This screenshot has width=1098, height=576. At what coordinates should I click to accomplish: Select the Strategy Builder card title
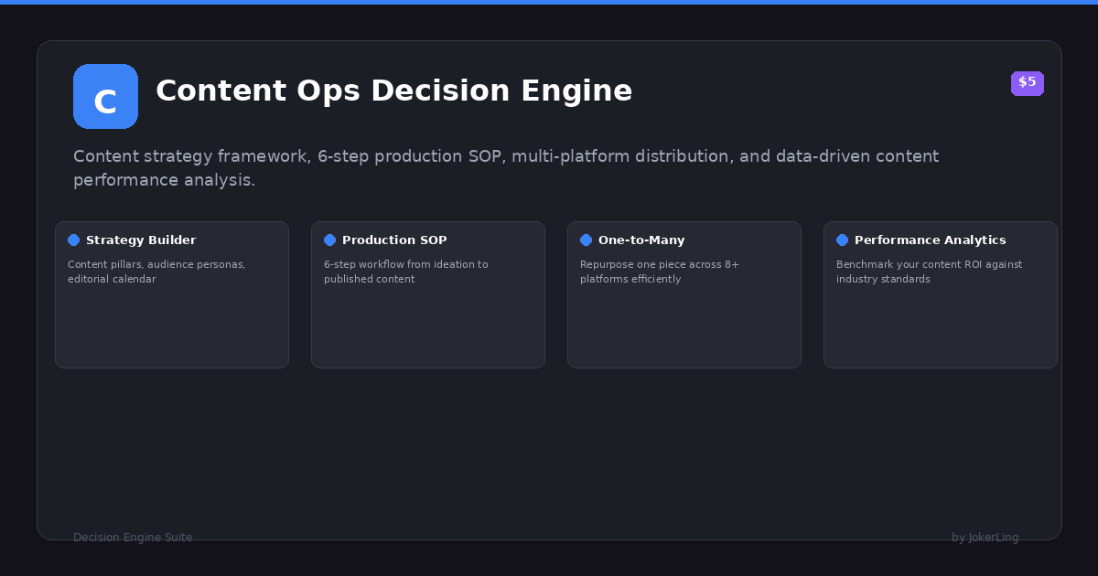click(141, 240)
